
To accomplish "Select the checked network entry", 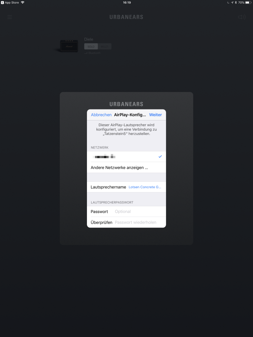I will (126, 157).
